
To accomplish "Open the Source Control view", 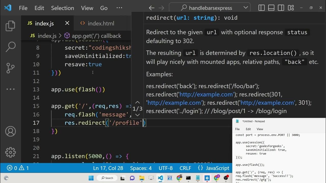I will point(10,68).
